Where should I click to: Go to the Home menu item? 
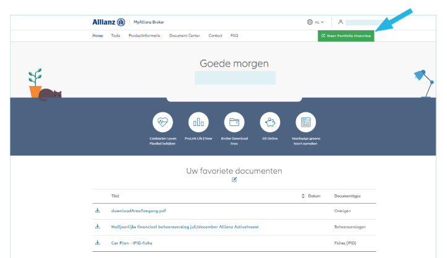pos(98,36)
